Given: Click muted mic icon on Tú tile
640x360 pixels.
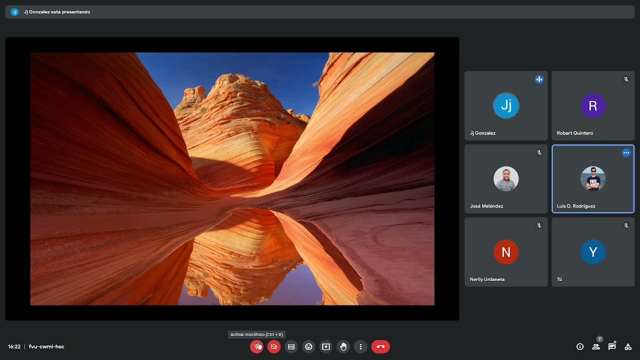Looking at the screenshot, I should tap(626, 225).
